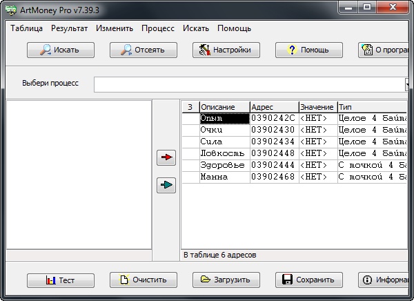
Task: Click the Адрес column header
Action: click(x=273, y=107)
